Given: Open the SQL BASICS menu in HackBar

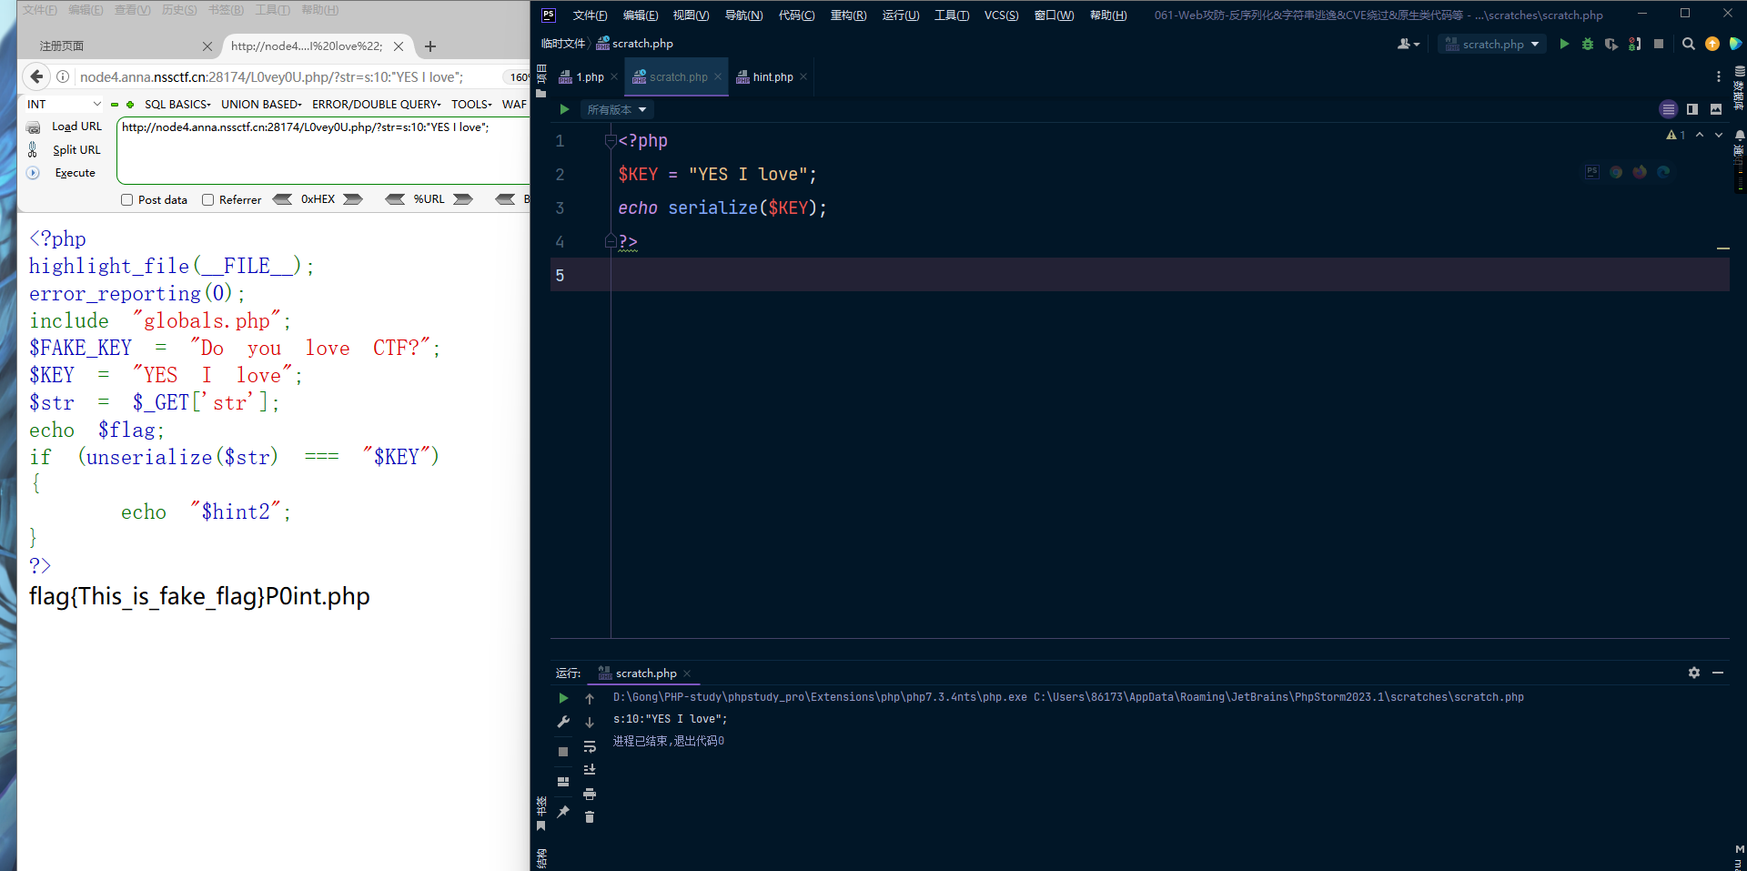Looking at the screenshot, I should pyautogui.click(x=177, y=104).
